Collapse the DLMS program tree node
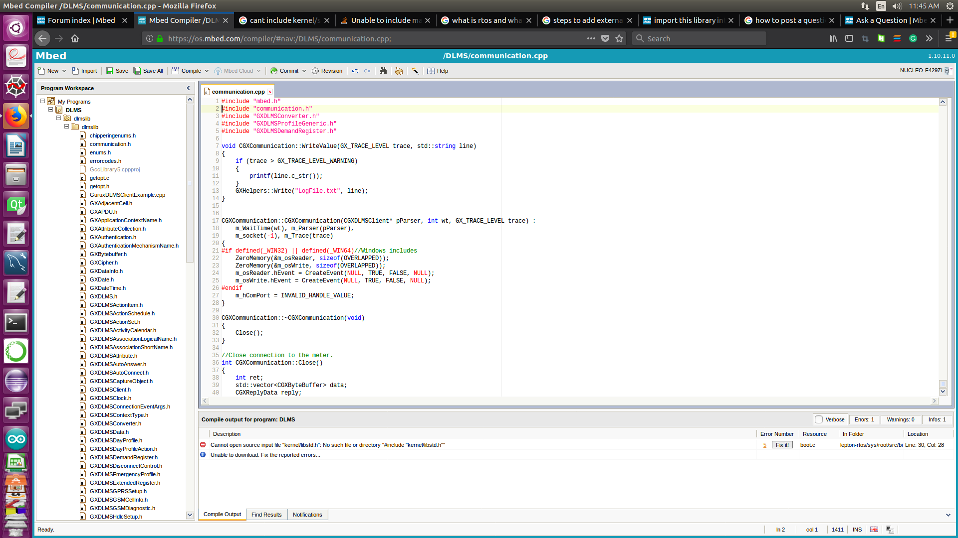958x538 pixels. [x=51, y=110]
